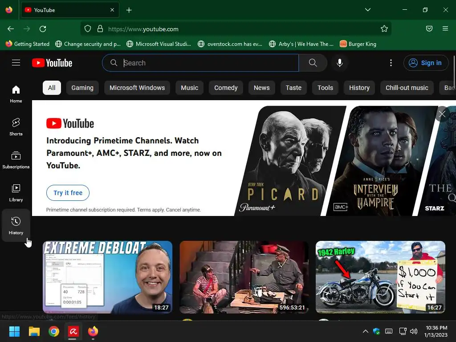Open the tracking protection shield icon
The image size is (456, 342).
tap(88, 29)
